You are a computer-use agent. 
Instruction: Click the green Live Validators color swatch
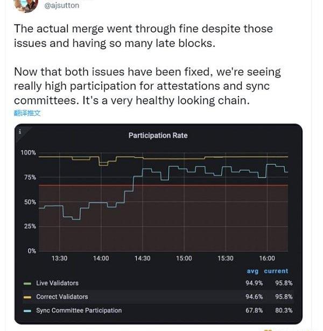(x=27, y=284)
